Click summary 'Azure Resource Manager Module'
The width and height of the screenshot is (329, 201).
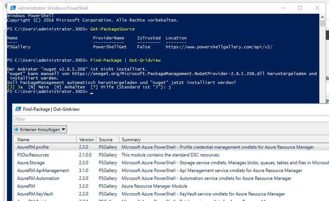coord(154,186)
